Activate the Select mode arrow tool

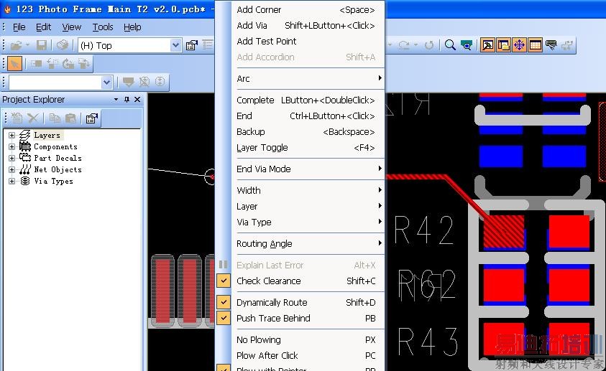[x=14, y=64]
